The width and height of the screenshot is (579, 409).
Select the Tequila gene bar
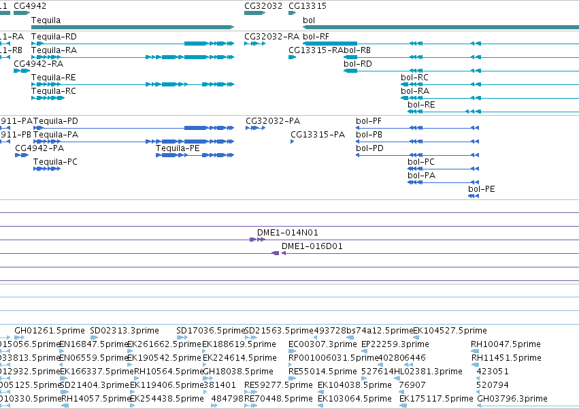(x=133, y=27)
